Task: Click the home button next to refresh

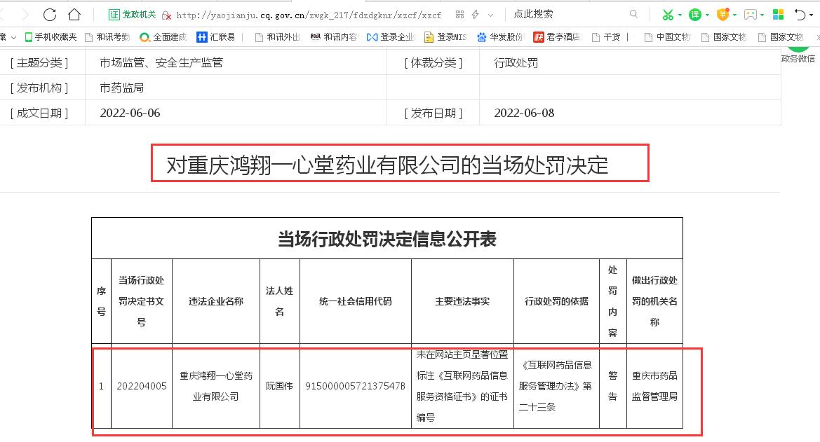Action: [74, 14]
